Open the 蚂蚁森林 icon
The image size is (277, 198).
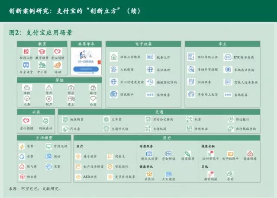[x=45, y=121]
